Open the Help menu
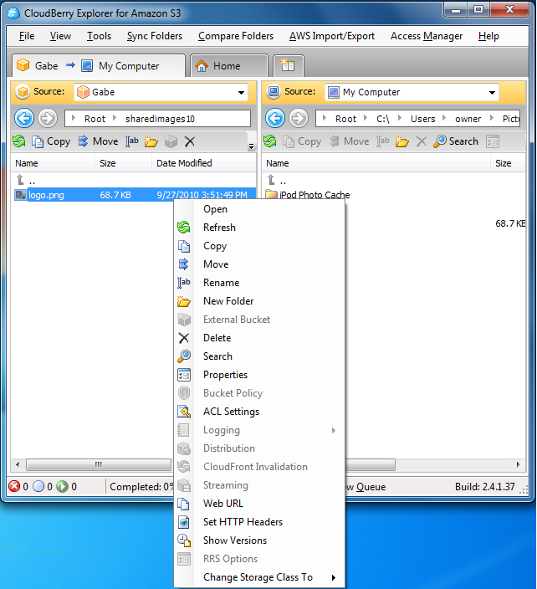The height and width of the screenshot is (589, 537). coord(488,36)
